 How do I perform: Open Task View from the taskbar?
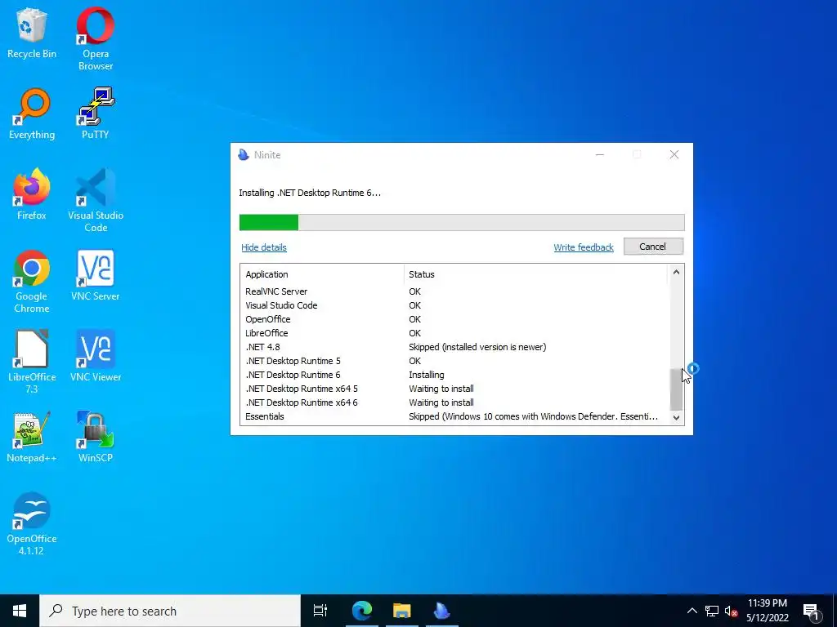(x=320, y=611)
